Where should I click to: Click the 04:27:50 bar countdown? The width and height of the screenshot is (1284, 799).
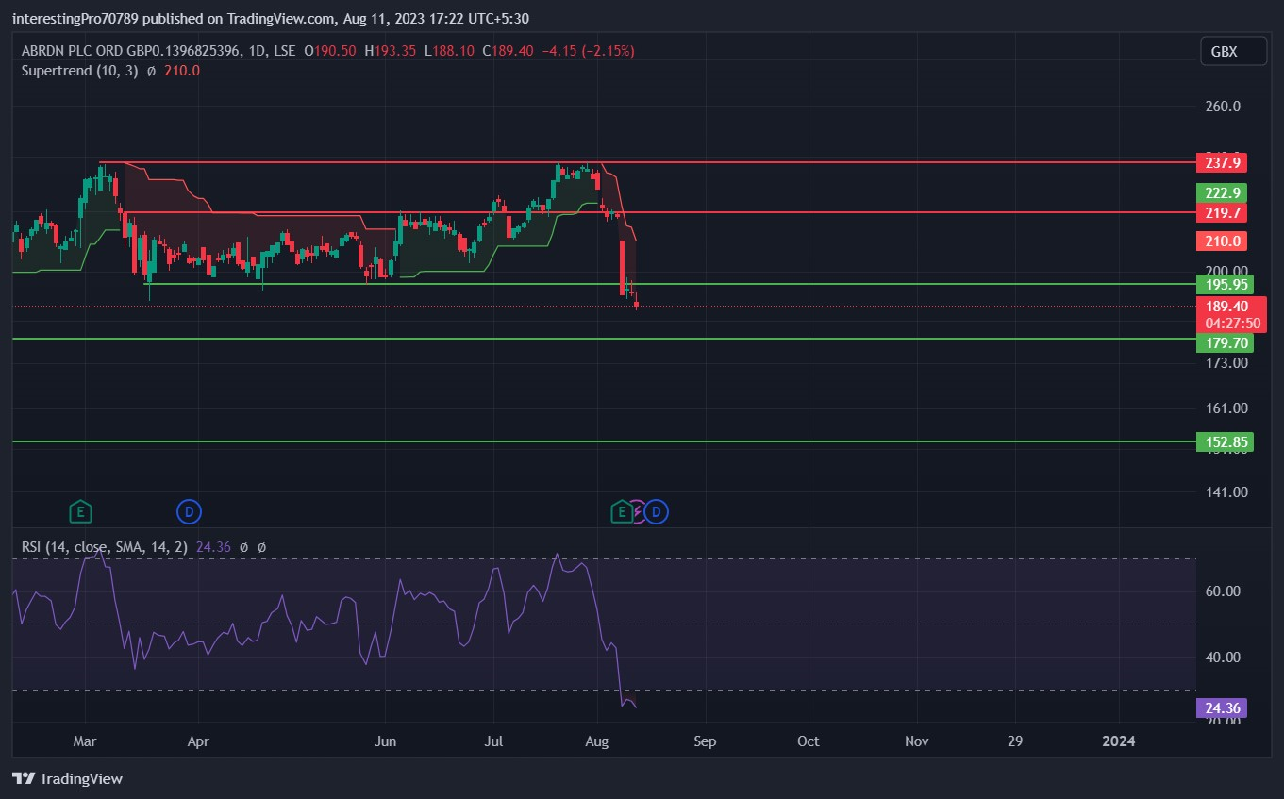[x=1230, y=323]
